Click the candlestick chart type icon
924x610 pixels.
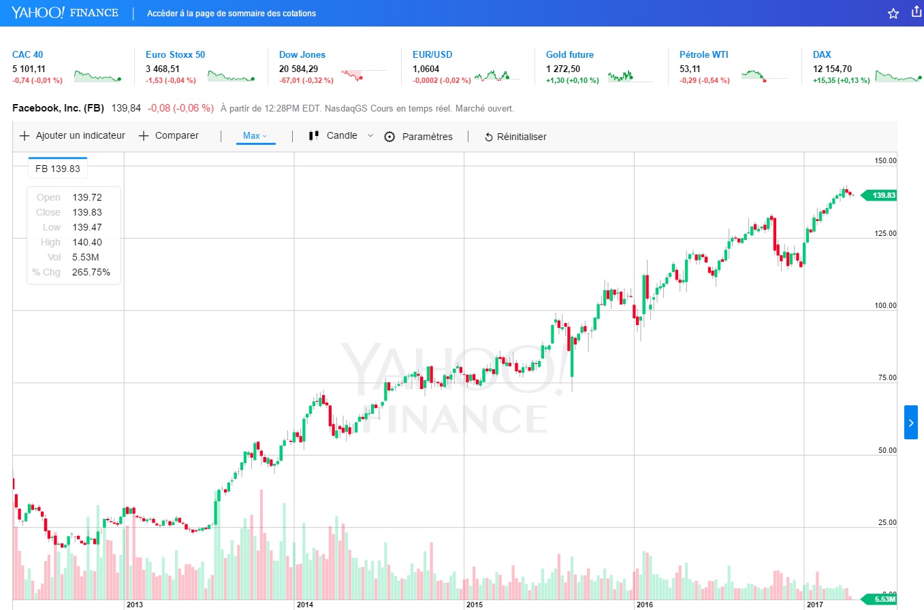314,136
